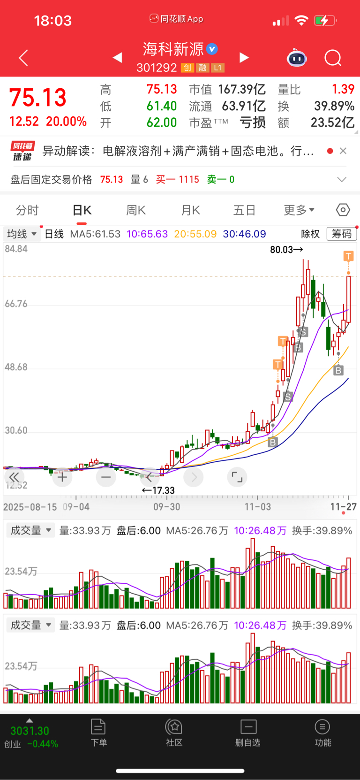This screenshot has height=780, width=360.
Task: Tap the battery charging indicator
Action: point(325,21)
